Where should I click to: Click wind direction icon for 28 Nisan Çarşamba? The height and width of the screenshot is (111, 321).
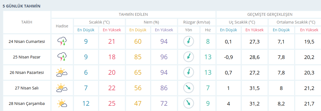189,104
